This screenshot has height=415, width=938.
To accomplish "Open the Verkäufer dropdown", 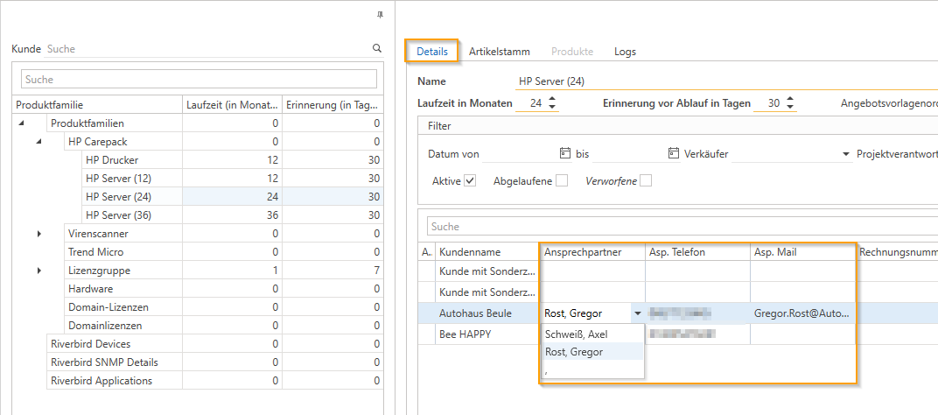I will click(x=846, y=154).
